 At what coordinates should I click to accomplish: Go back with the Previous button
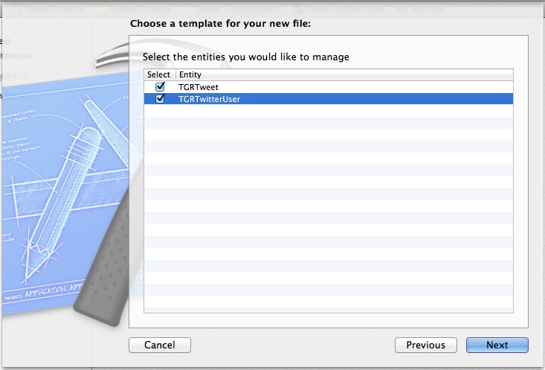425,345
